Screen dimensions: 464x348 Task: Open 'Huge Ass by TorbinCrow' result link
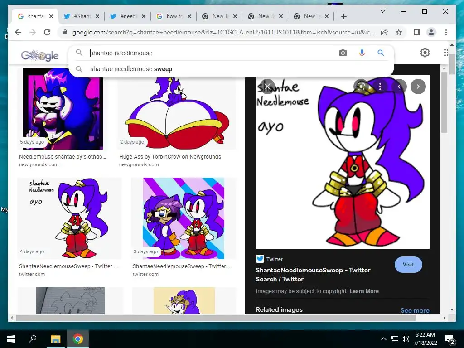click(170, 156)
